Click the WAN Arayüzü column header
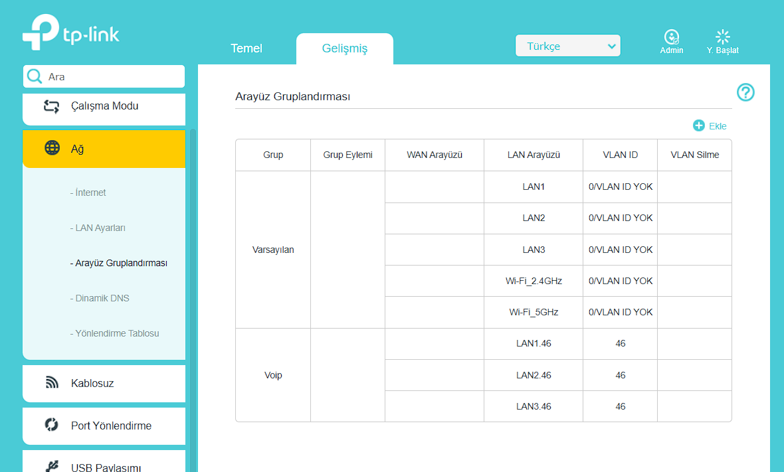 pos(435,155)
